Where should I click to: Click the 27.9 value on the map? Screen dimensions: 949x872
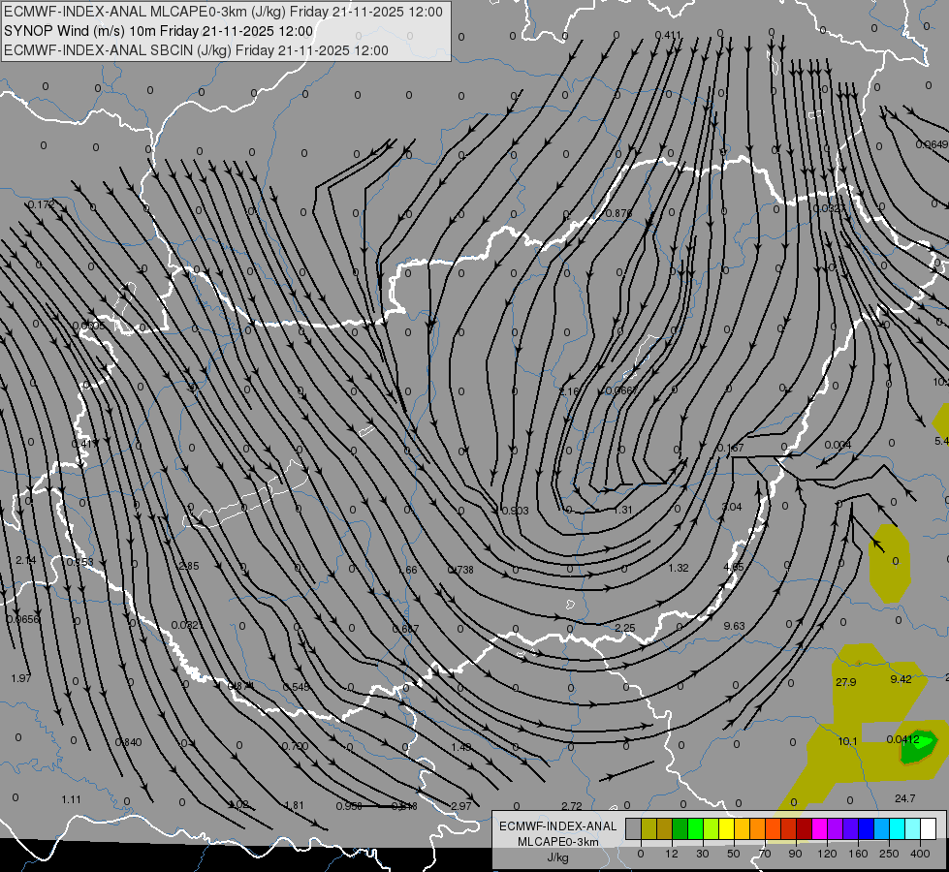[x=845, y=682]
